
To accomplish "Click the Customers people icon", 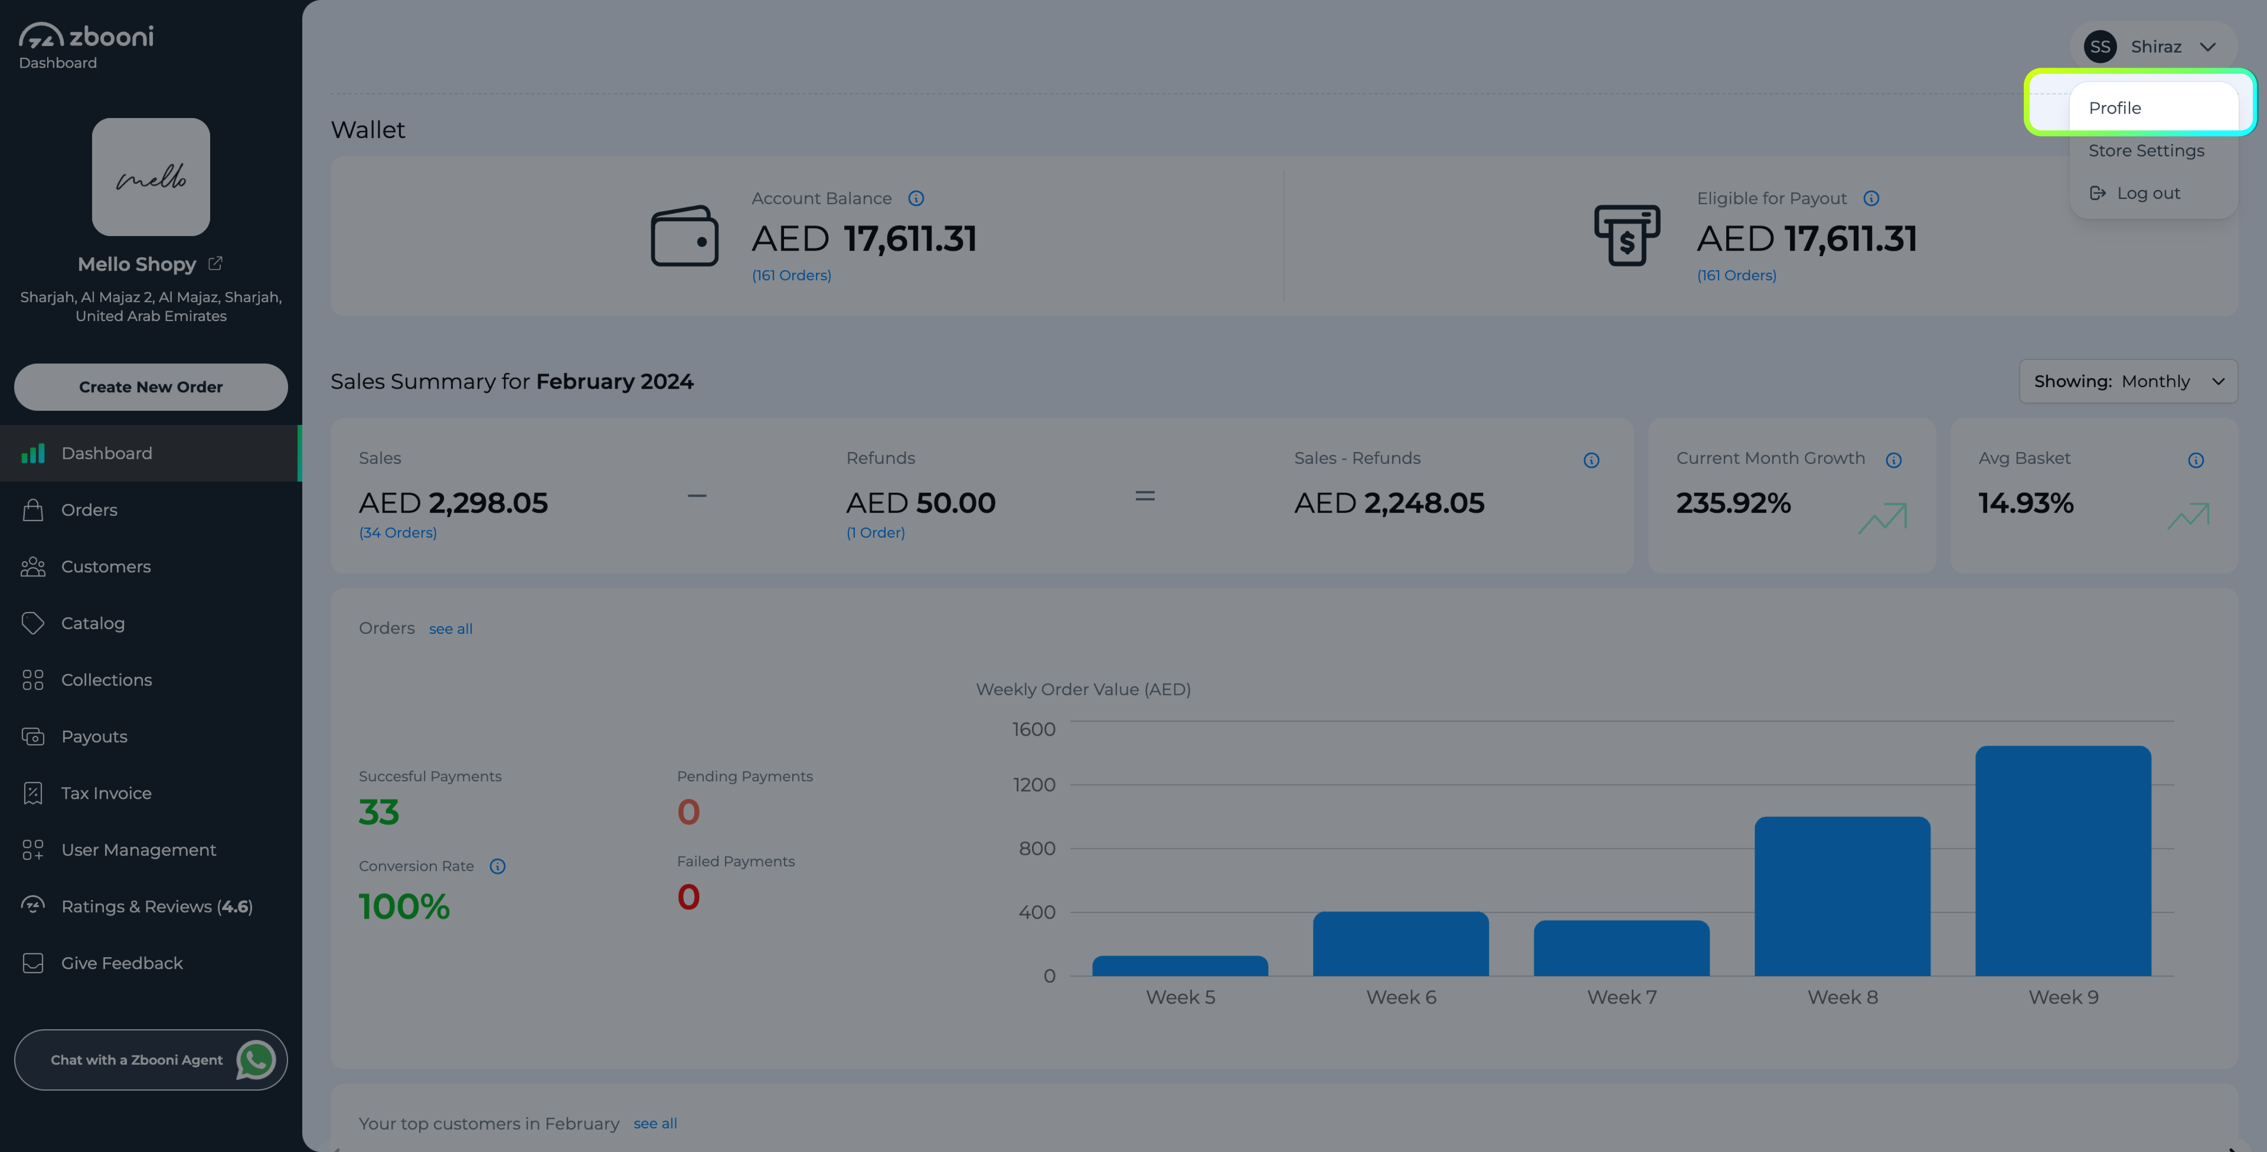I will pos(33,567).
